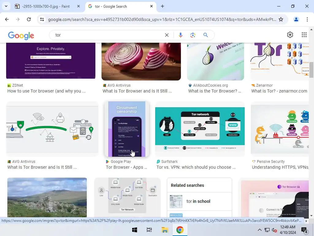This screenshot has width=314, height=236.
Task: Start voice search with the microphone
Action: tap(180, 35)
